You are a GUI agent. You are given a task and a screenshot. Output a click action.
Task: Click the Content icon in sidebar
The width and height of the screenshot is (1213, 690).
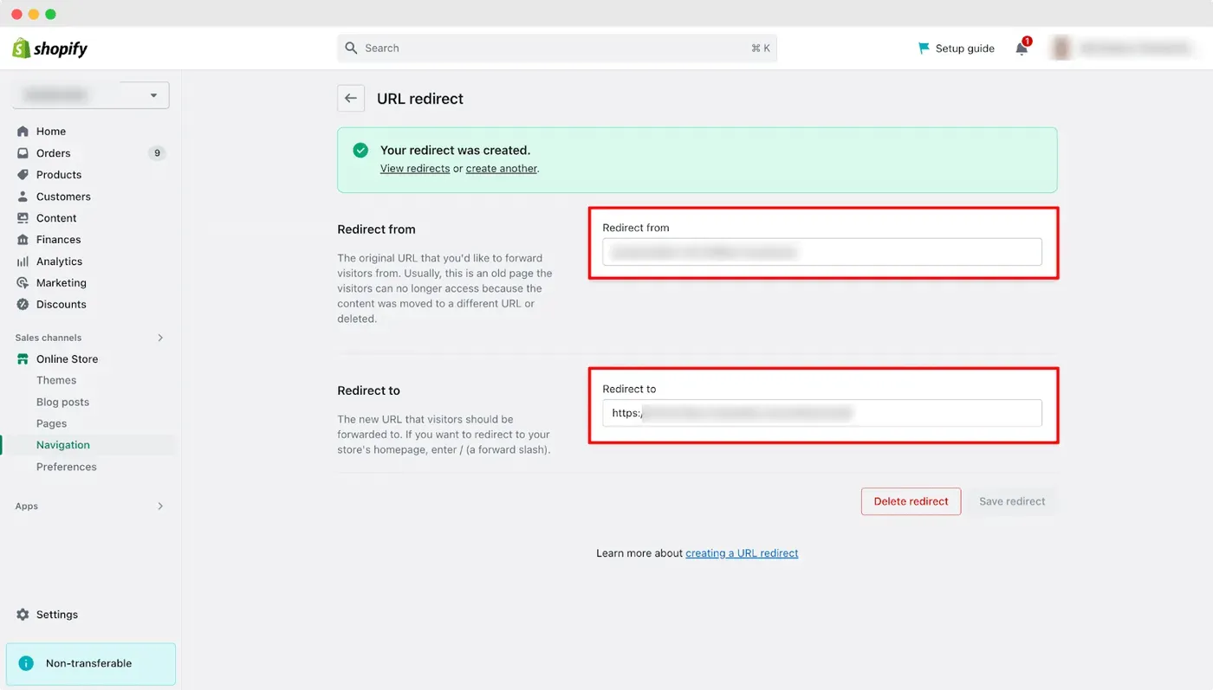point(23,218)
